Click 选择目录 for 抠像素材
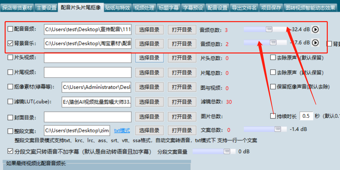Screen dimensions: 340x170 pos(149,87)
